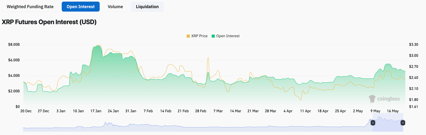Click the 16 May date label

pyautogui.click(x=393, y=111)
